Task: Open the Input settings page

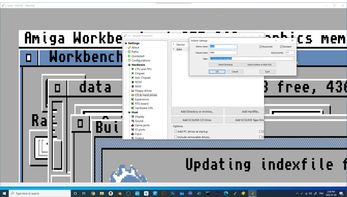Action: point(138,134)
